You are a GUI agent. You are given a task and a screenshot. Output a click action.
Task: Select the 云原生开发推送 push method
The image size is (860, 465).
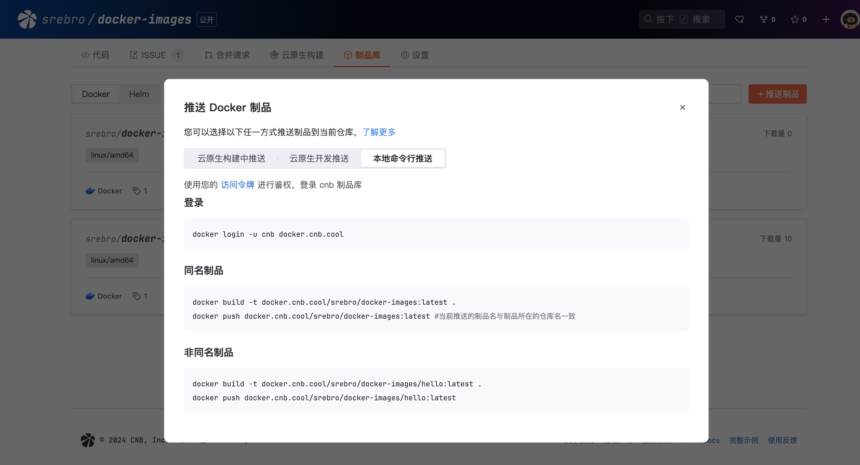(319, 158)
